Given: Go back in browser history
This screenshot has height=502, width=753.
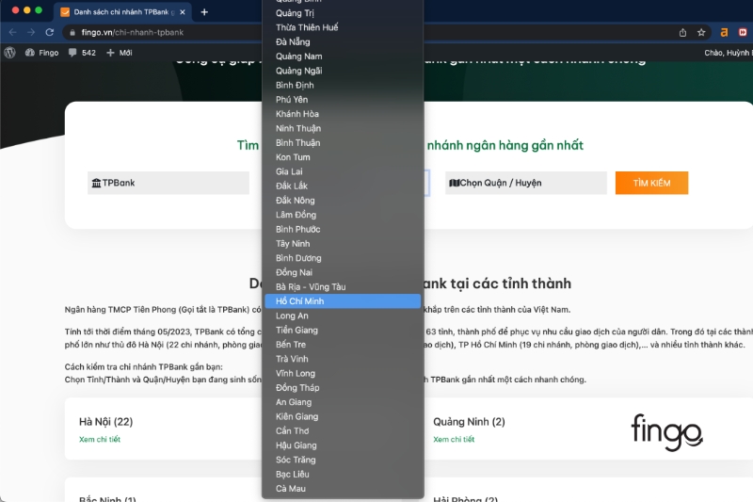Looking at the screenshot, I should click(13, 32).
